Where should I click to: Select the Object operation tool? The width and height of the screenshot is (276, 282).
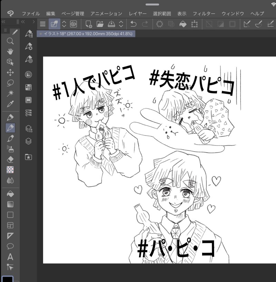point(10,62)
